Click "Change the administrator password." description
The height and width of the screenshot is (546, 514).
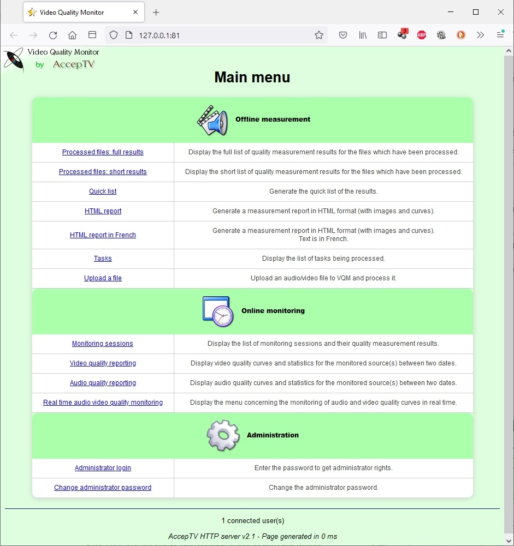pyautogui.click(x=323, y=488)
